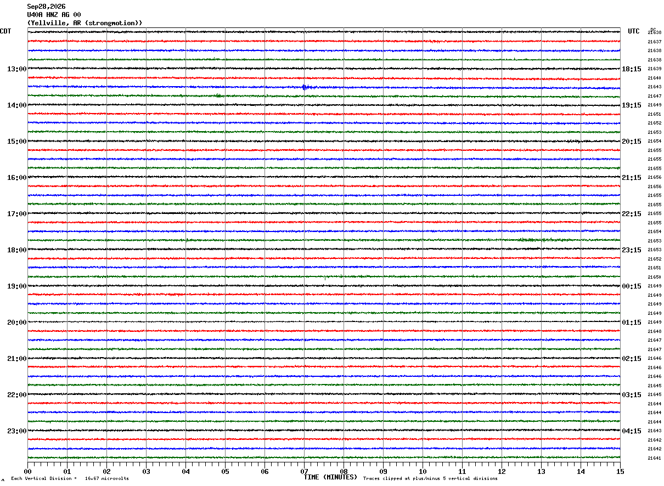Click the 23:00 CDT row label

click(x=17, y=431)
